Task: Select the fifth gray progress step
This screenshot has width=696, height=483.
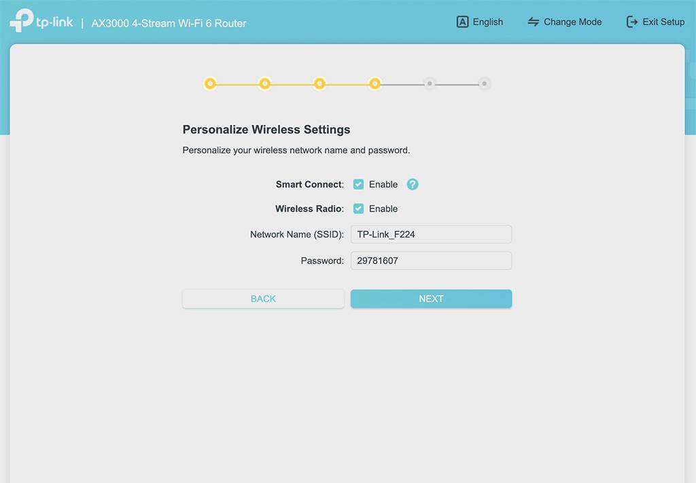Action: (x=430, y=83)
